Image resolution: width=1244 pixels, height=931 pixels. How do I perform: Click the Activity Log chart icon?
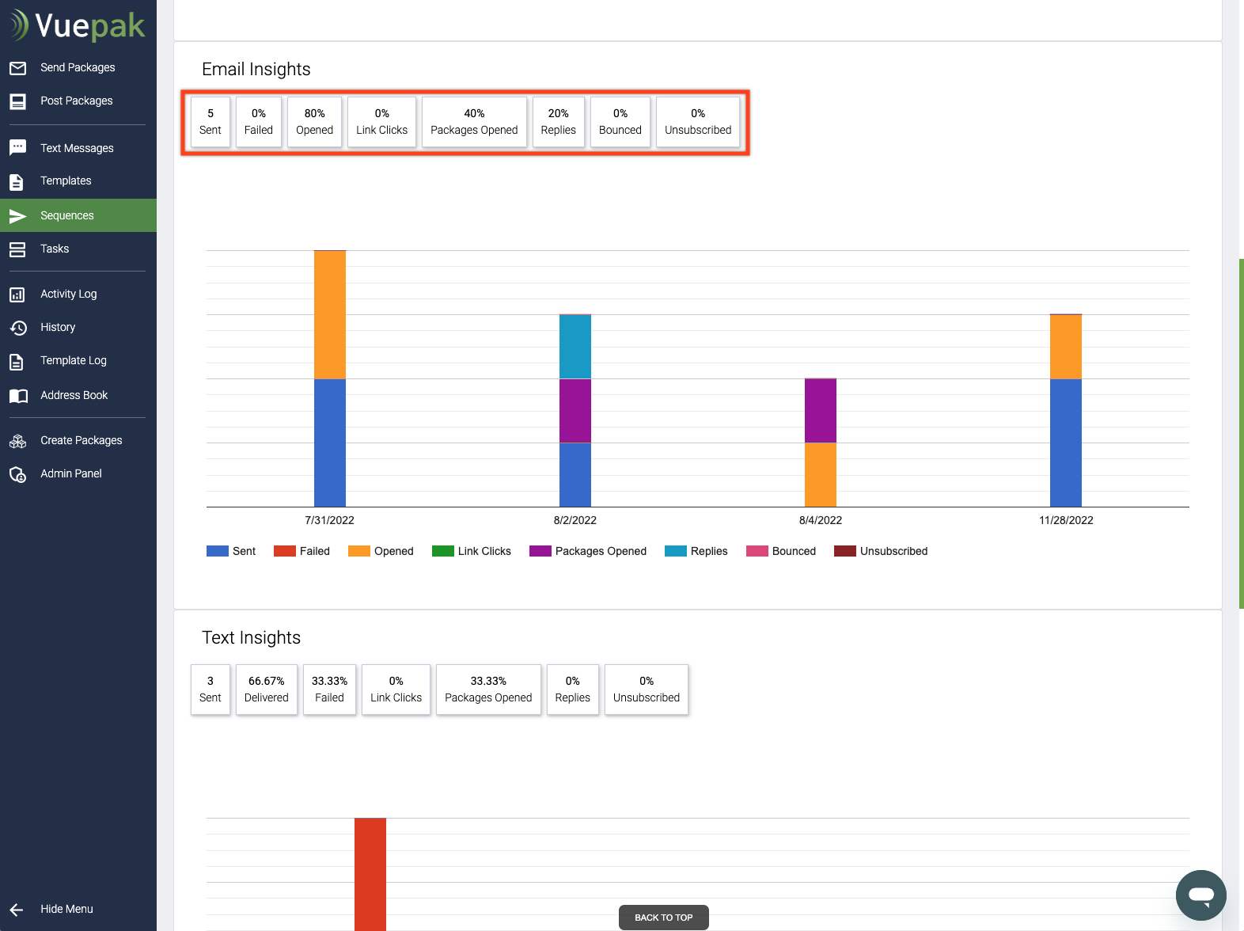(x=17, y=294)
